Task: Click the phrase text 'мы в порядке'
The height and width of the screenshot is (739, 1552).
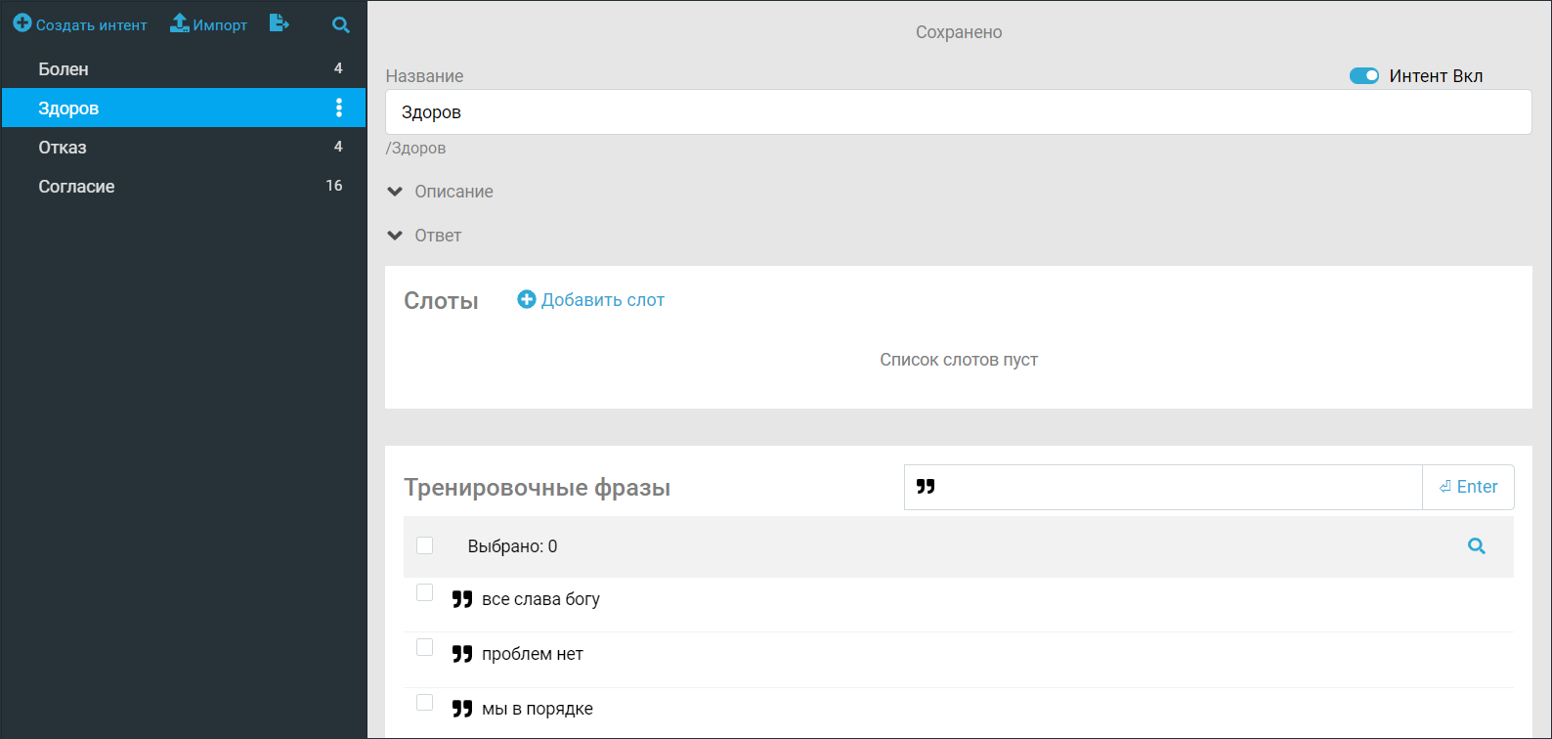Action: 538,709
